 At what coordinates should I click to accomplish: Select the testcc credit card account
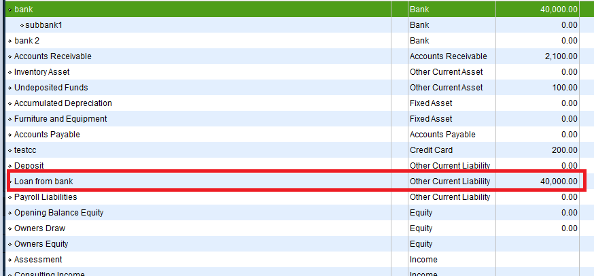tap(25, 150)
